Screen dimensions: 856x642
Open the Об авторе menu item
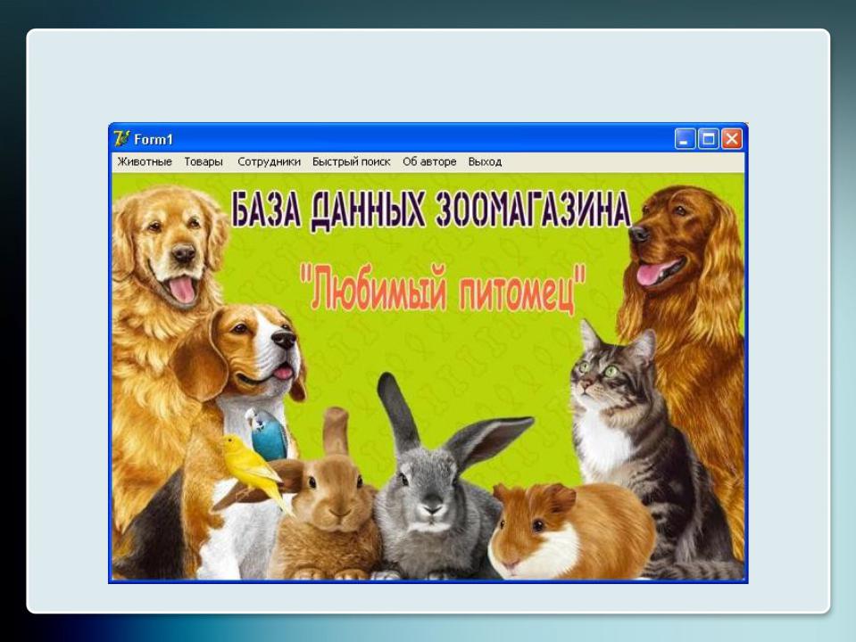click(x=429, y=162)
